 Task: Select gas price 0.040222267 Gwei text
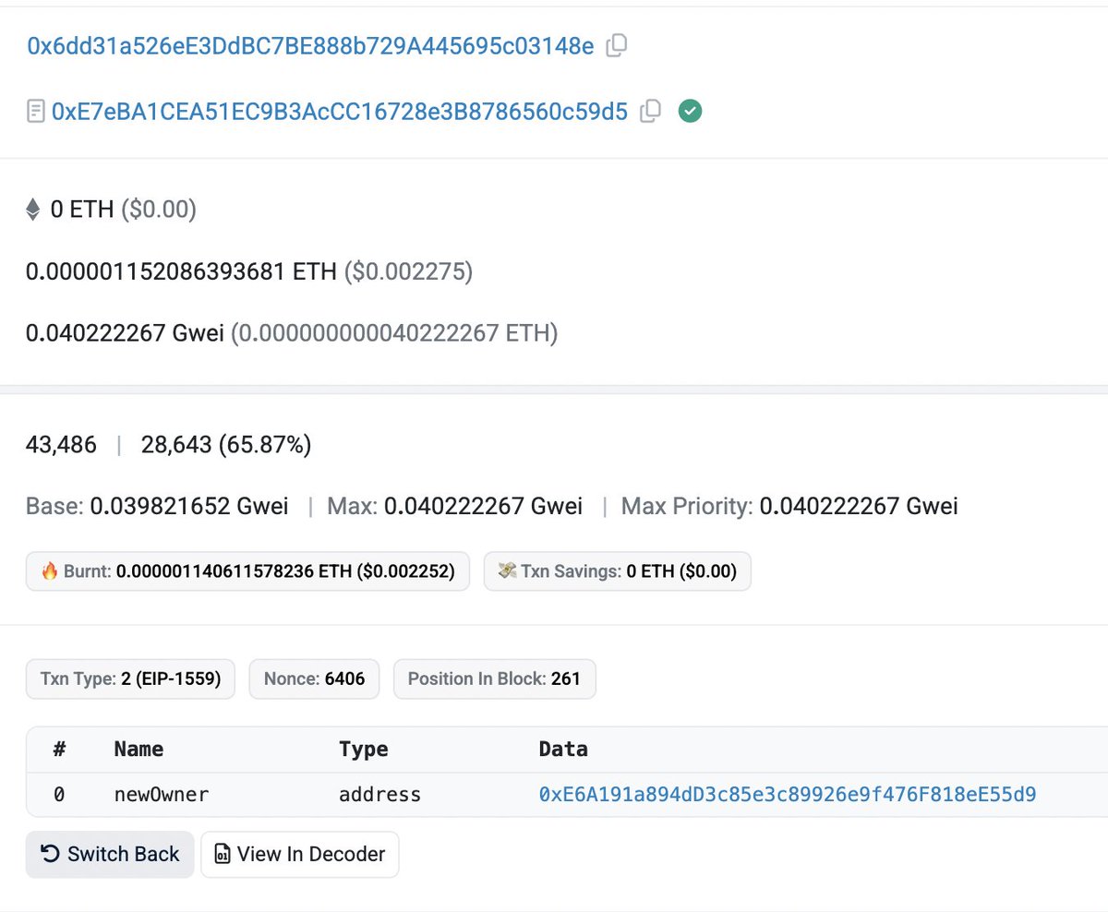pos(125,332)
